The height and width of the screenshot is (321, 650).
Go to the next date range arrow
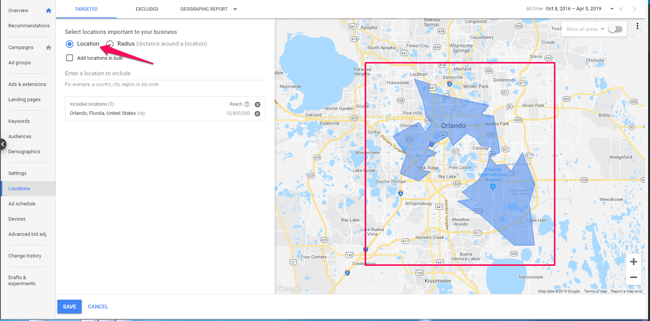634,9
